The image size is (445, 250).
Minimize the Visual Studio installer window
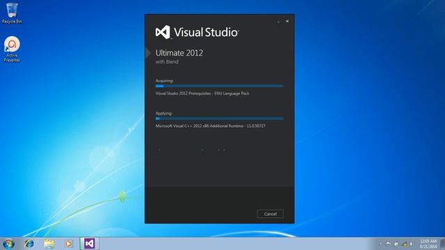coord(279,22)
